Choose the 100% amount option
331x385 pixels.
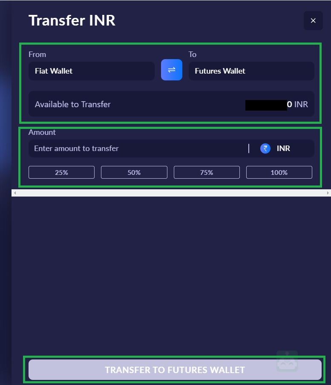[x=279, y=172]
